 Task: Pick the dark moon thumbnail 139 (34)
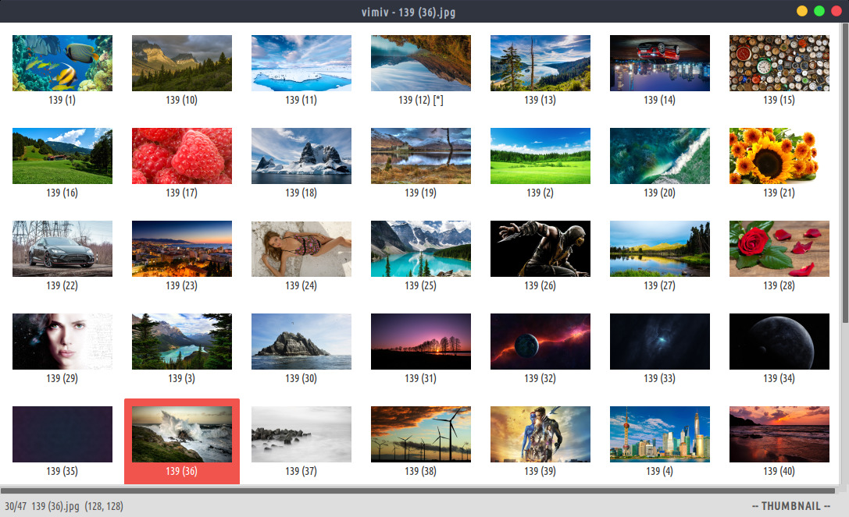[x=779, y=342]
